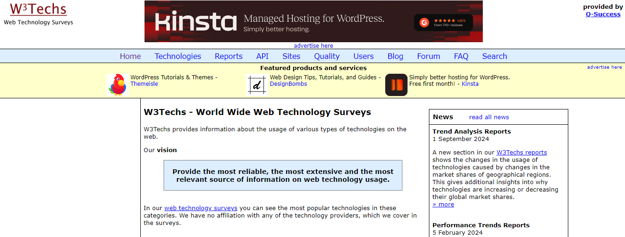Click the 'web technology surveys' link
This screenshot has width=625, height=237.
pos(201,208)
